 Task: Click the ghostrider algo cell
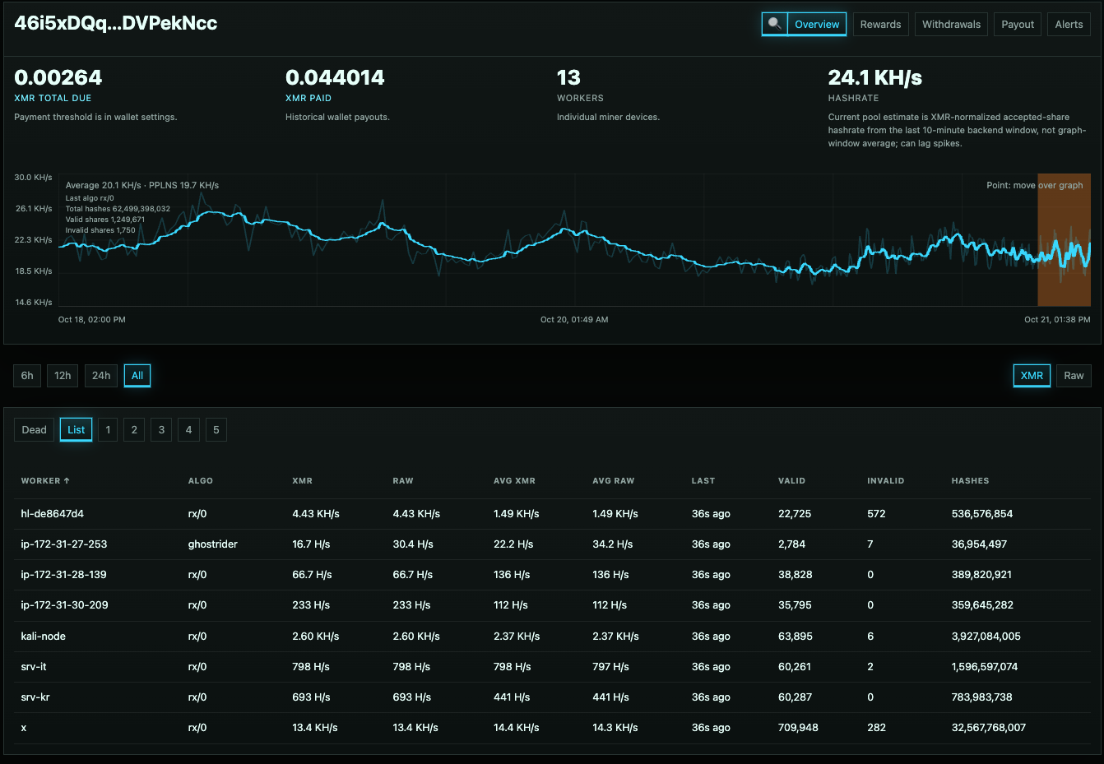point(213,544)
